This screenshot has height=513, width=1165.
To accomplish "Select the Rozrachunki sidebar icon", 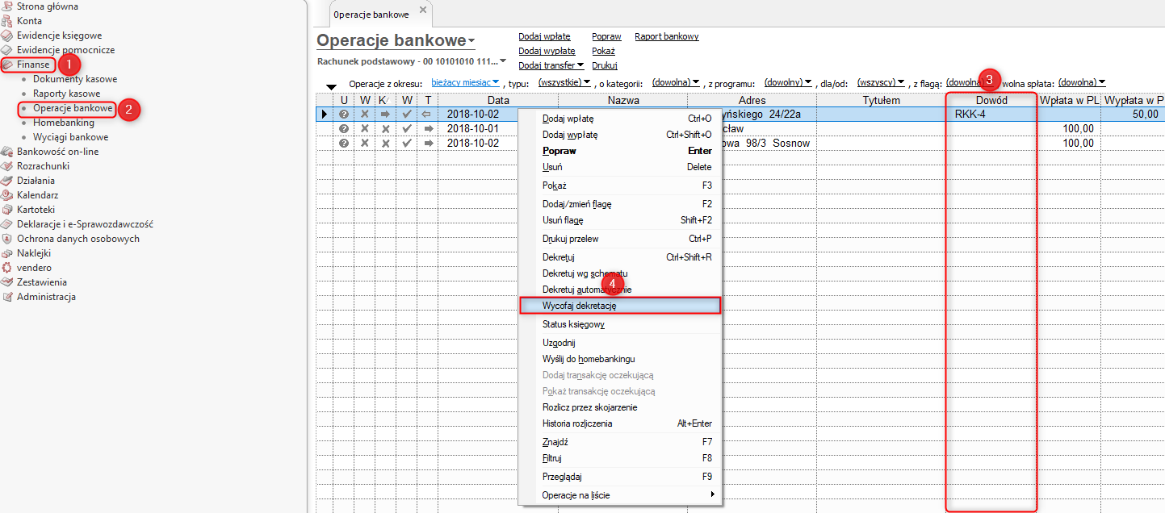I will 7,166.
